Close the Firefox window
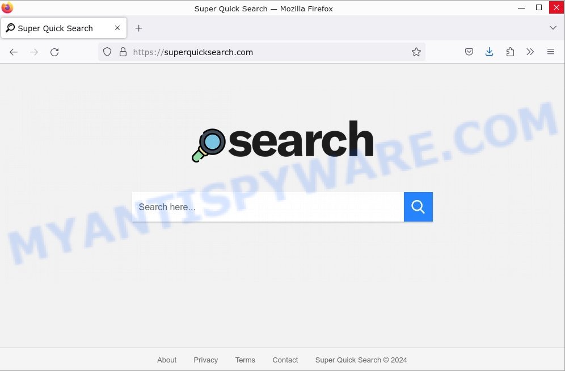 [556, 7]
